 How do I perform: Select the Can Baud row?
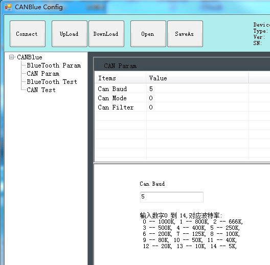click(183, 89)
